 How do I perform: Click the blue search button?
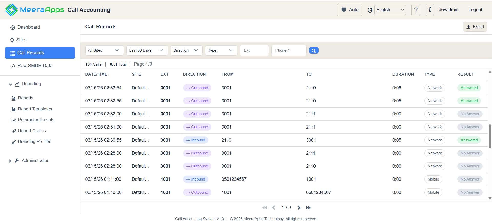click(x=314, y=50)
